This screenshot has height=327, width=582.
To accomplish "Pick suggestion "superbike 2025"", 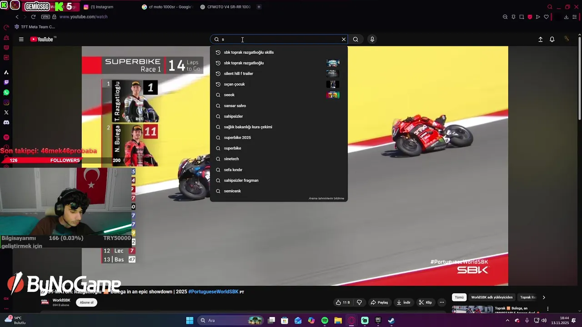I will (279, 138).
